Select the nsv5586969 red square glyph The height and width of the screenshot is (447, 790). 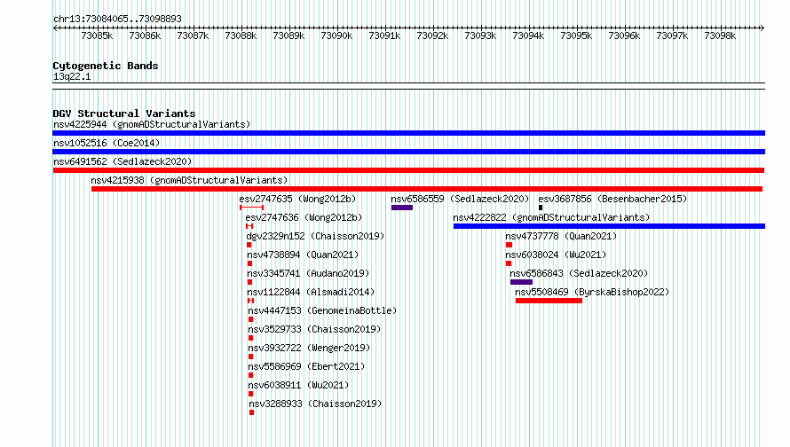251,375
